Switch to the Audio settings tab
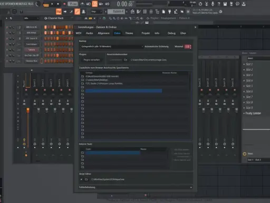This screenshot has height=203, width=270. (x=90, y=33)
